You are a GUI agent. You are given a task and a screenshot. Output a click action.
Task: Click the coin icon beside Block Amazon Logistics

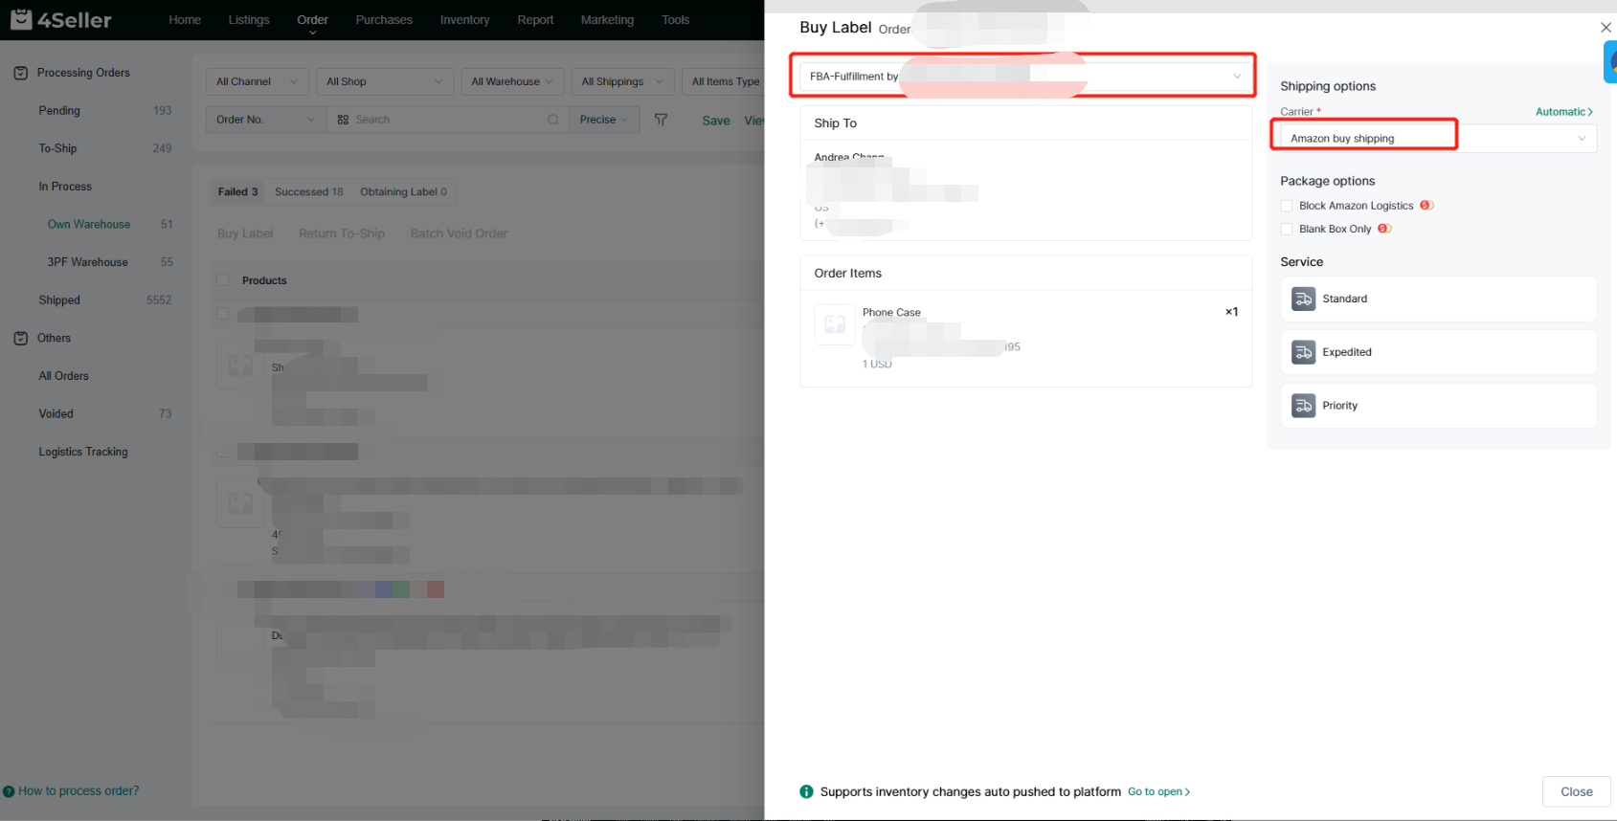click(1426, 206)
